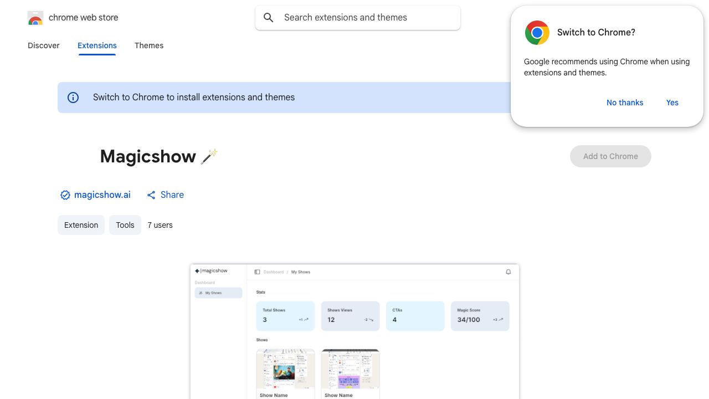The height and width of the screenshot is (399, 709).
Task: Click the Extension category chip
Action: pos(81,225)
